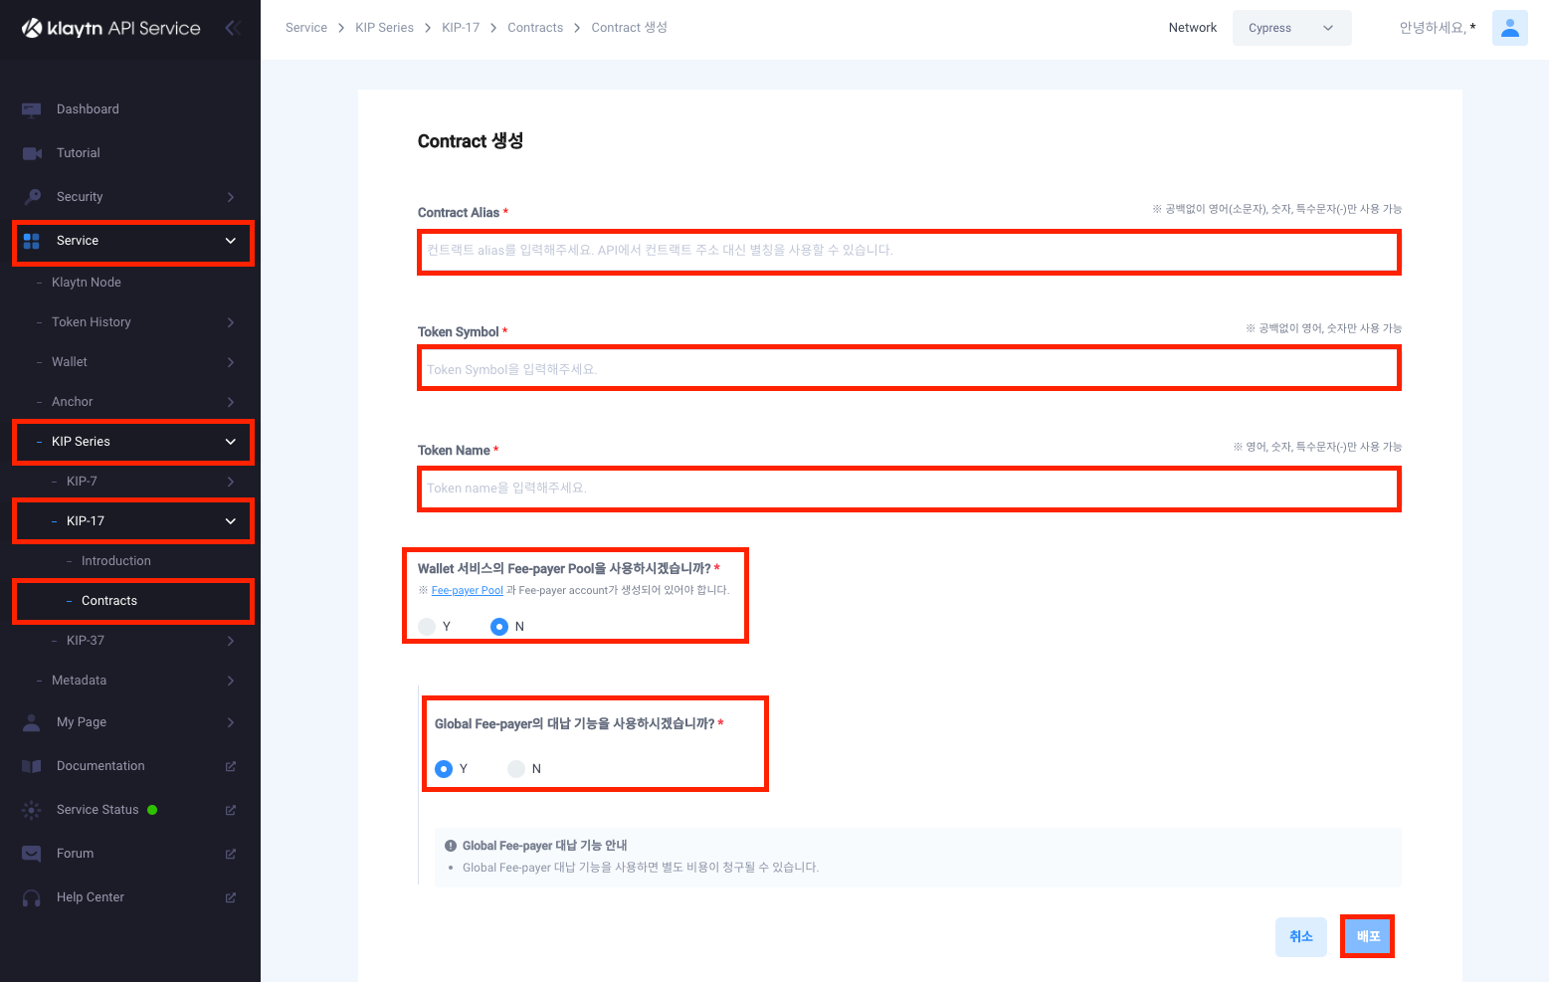
Task: Click the Security key icon
Action: tap(32, 197)
